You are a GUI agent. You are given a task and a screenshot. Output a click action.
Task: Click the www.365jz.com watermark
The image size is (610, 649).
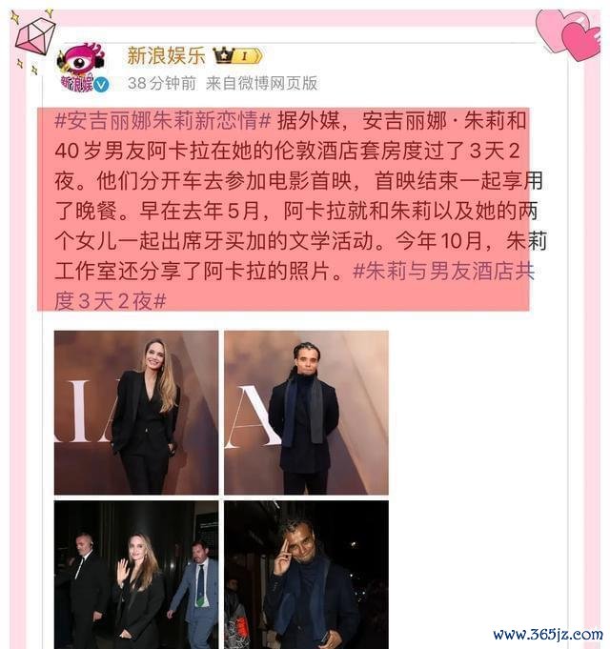548,634
